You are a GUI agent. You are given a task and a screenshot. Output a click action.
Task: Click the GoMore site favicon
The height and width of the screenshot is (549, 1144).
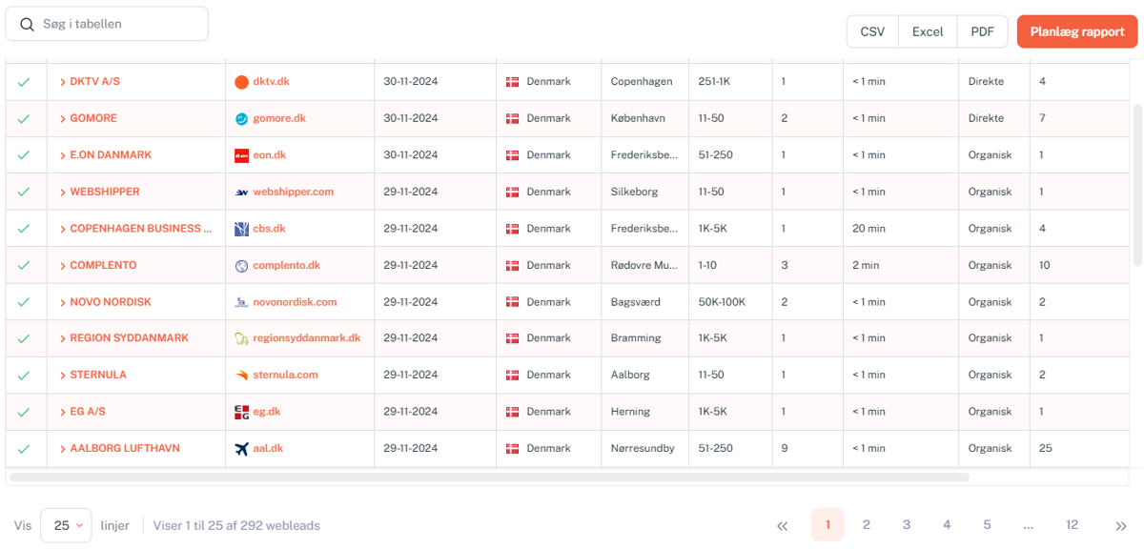pyautogui.click(x=241, y=119)
